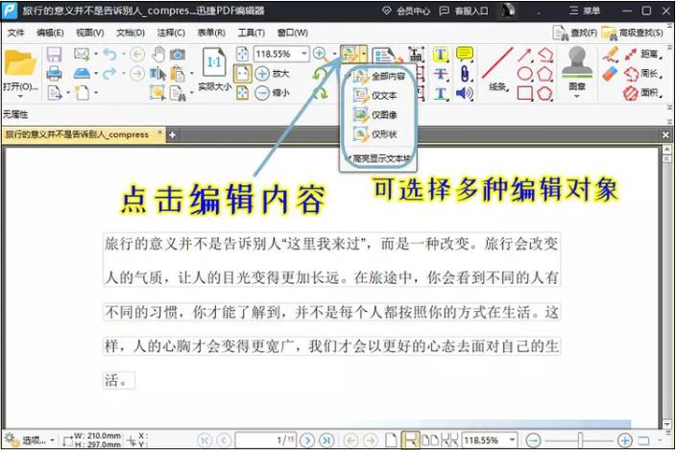676x450 pixels.
Task: Open the 编辑(E) menu
Action: pyautogui.click(x=50, y=33)
